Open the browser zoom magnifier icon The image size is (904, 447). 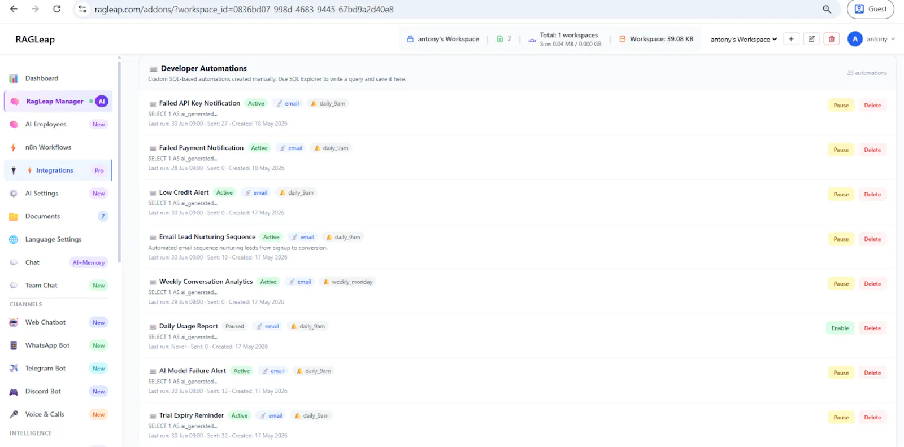[827, 9]
